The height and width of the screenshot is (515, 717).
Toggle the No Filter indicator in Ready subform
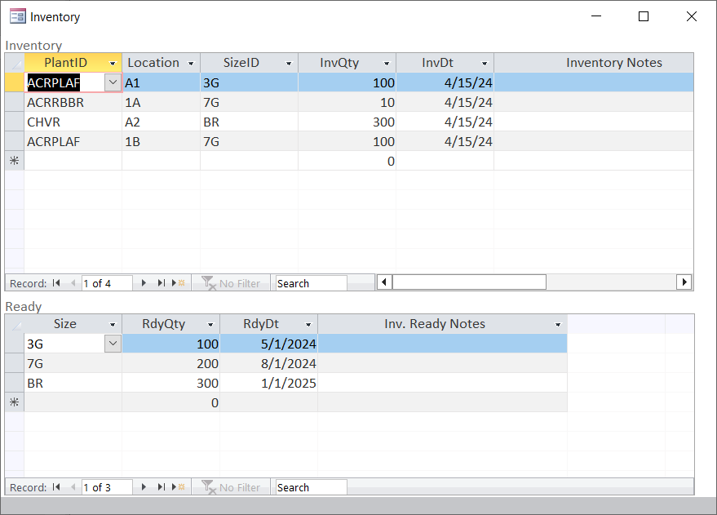coord(231,487)
